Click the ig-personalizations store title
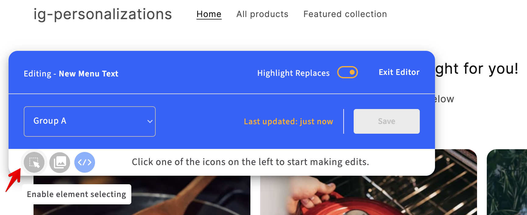Image resolution: width=527 pixels, height=215 pixels. point(103,14)
